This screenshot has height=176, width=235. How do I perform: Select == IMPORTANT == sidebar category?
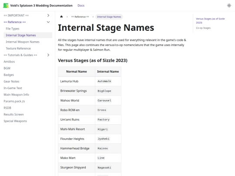pos(16,15)
